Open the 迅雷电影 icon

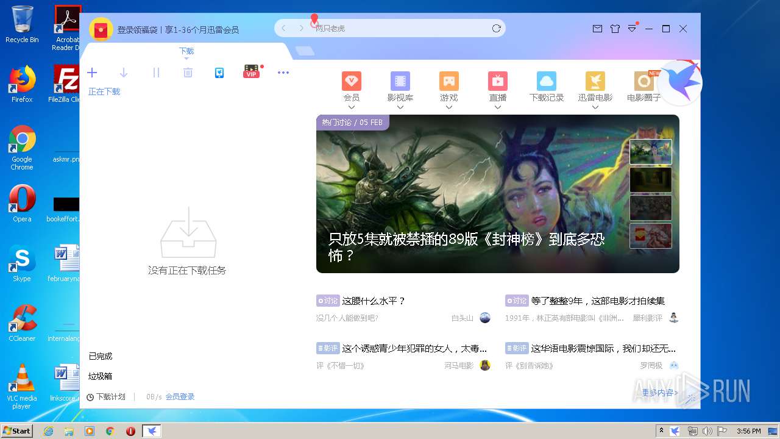(x=595, y=81)
